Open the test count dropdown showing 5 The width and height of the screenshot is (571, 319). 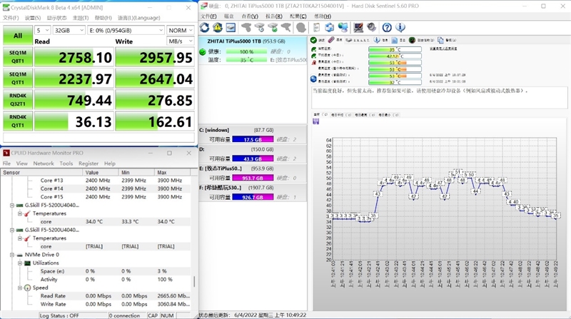point(43,31)
